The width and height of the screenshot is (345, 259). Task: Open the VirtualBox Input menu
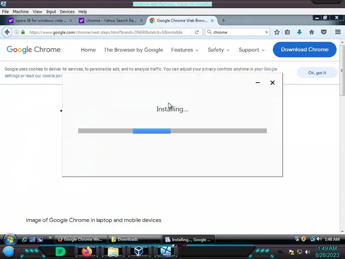click(x=51, y=12)
